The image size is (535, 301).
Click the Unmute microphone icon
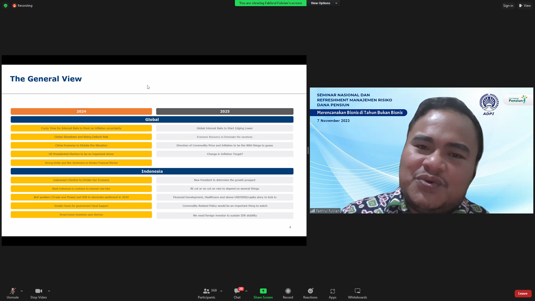click(13, 291)
